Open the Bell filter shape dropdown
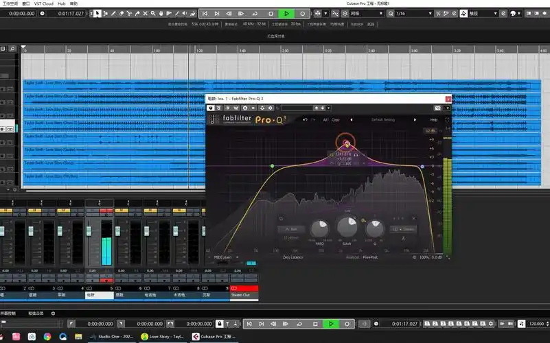Screen dimensions: 550x343 291,228
